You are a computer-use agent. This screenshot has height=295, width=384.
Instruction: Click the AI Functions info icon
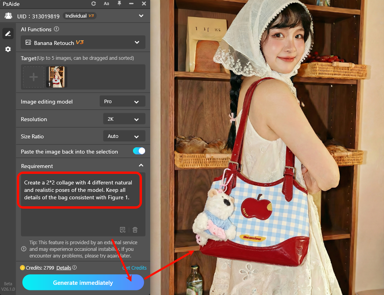[56, 29]
